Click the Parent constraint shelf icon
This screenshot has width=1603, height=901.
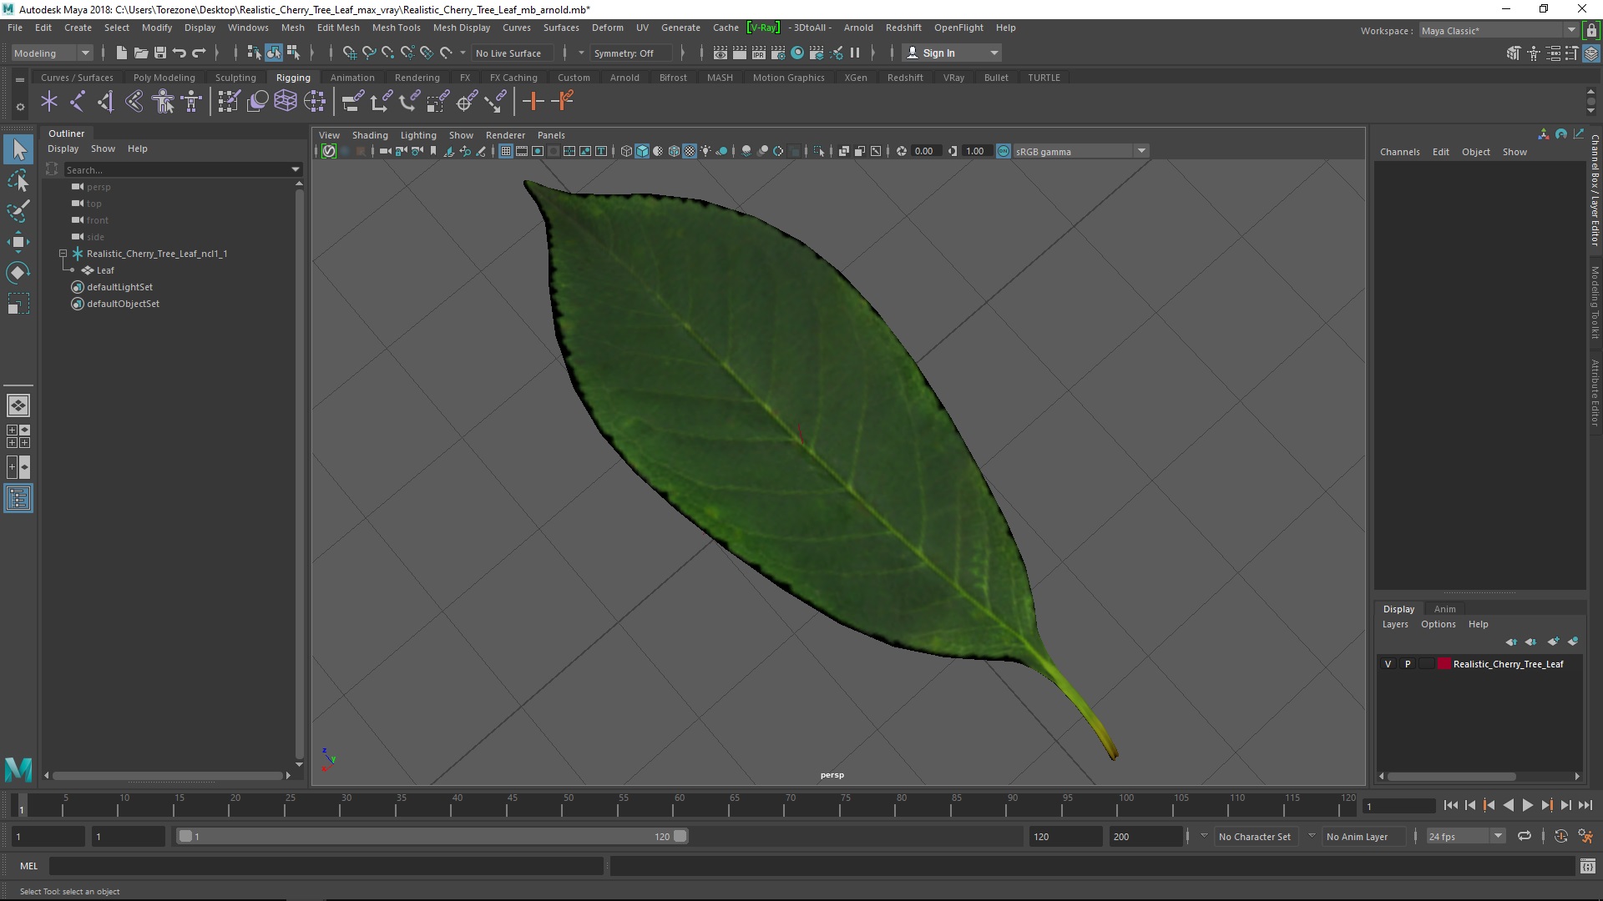(x=352, y=102)
